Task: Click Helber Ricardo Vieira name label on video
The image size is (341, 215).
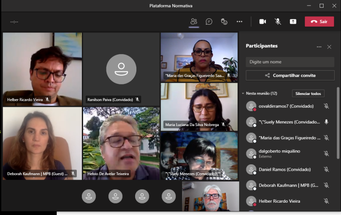Action: (x=25, y=100)
